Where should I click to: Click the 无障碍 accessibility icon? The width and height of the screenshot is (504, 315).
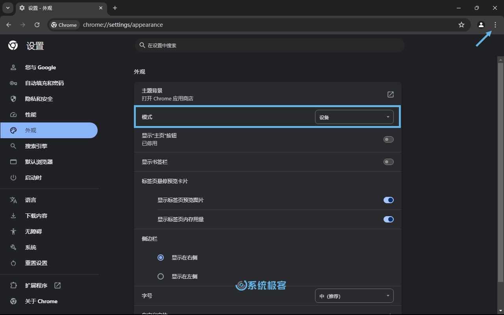pyautogui.click(x=13, y=232)
